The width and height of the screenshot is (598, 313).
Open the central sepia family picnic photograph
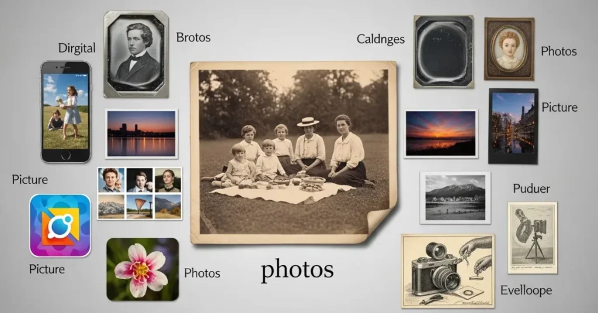click(294, 152)
